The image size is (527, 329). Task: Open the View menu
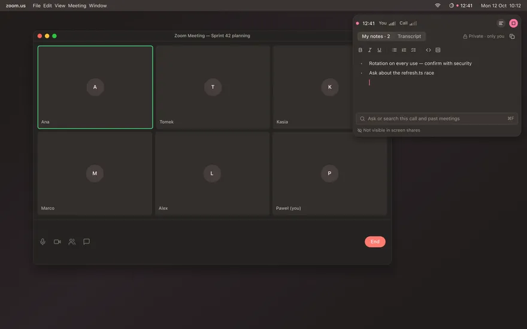60,5
